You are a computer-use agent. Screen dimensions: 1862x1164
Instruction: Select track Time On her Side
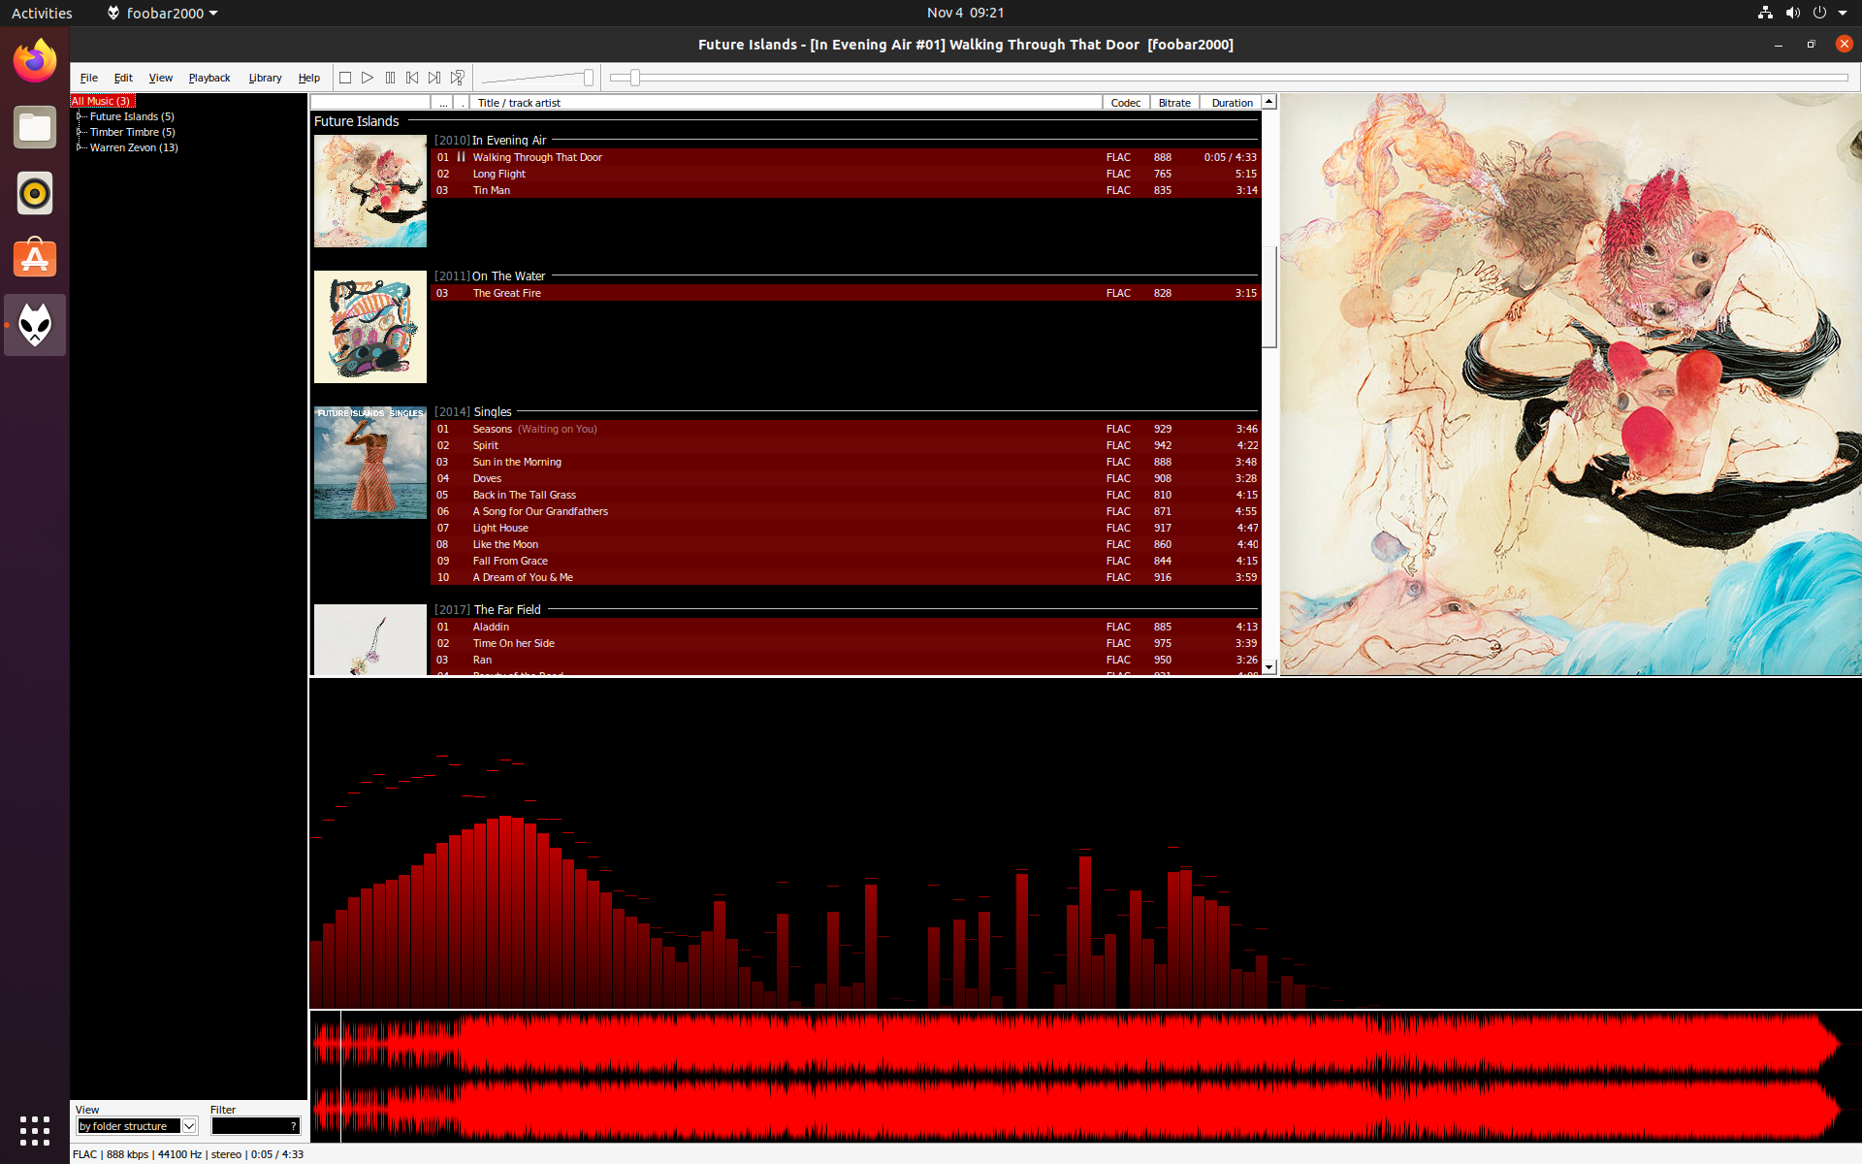(846, 643)
